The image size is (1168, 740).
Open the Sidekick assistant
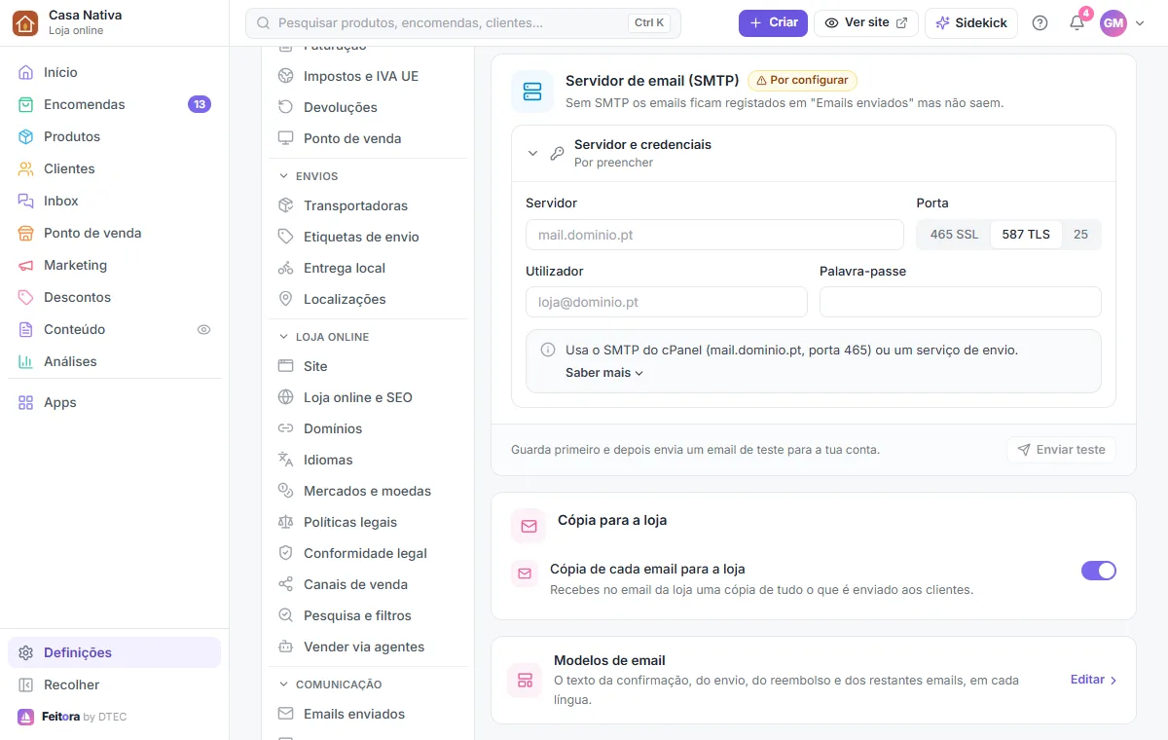[971, 22]
